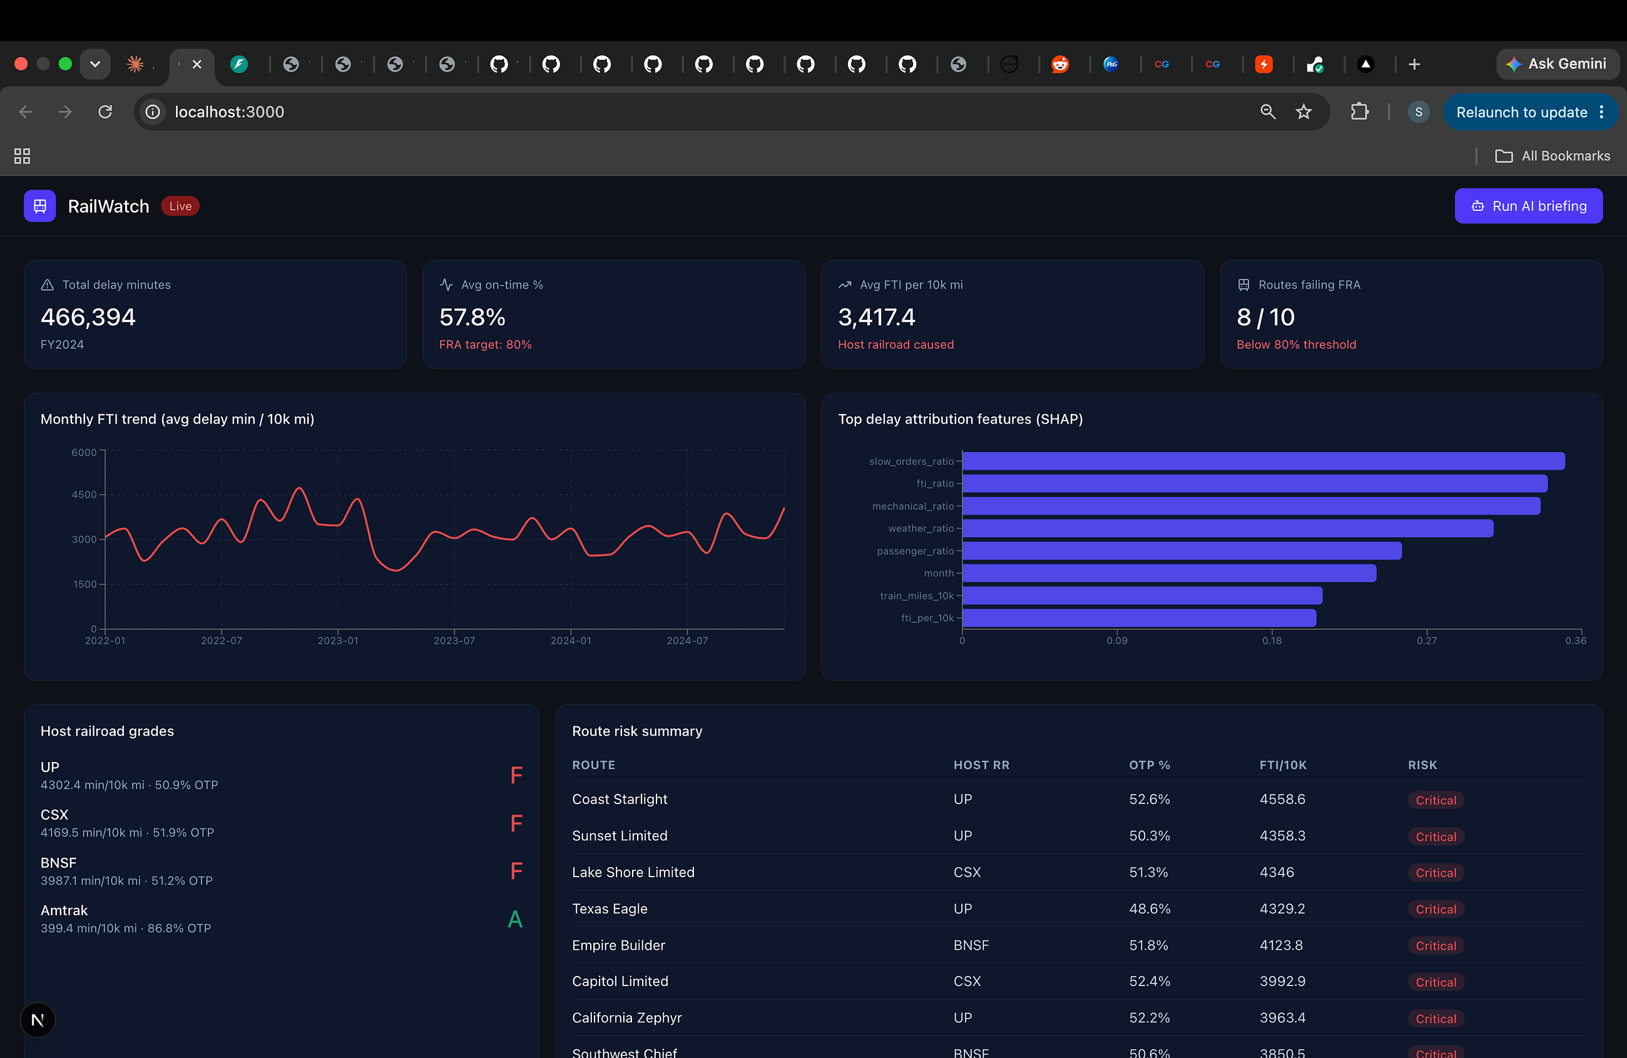Switch to the orange asterisk Claude tab
Image resolution: width=1627 pixels, height=1058 pixels.
coord(135,64)
